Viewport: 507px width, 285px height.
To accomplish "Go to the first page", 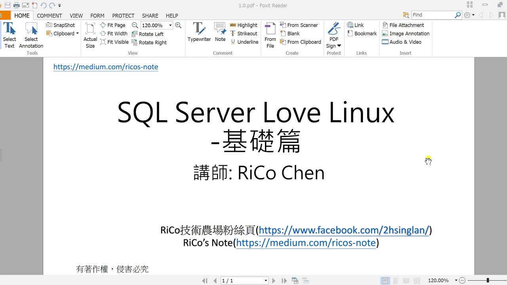I will click(205, 281).
